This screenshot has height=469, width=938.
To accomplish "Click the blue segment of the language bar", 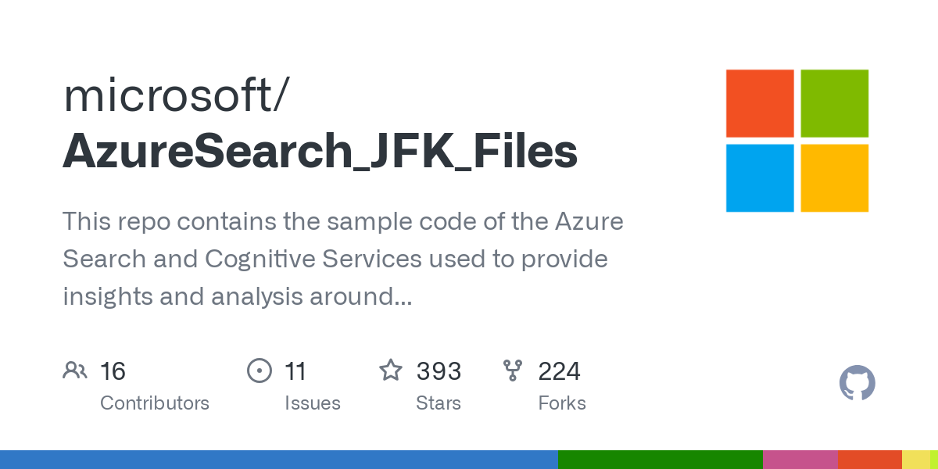I will pyautogui.click(x=278, y=460).
